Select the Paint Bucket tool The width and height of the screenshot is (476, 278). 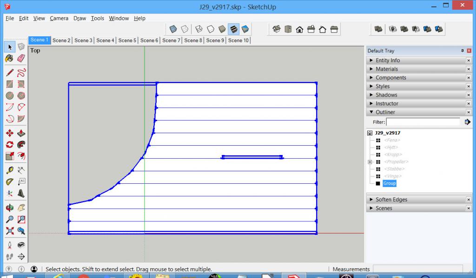point(9,58)
